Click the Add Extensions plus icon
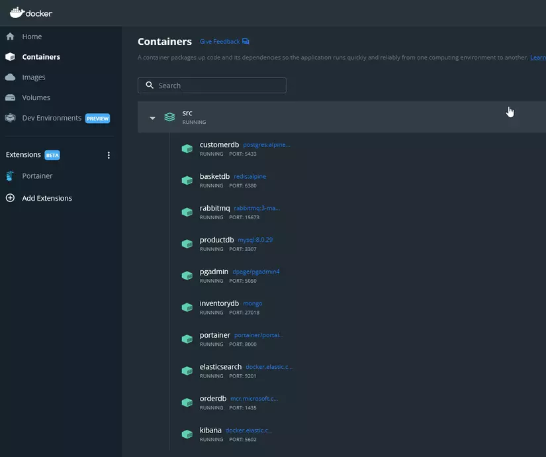The height and width of the screenshot is (457, 546). tap(10, 198)
